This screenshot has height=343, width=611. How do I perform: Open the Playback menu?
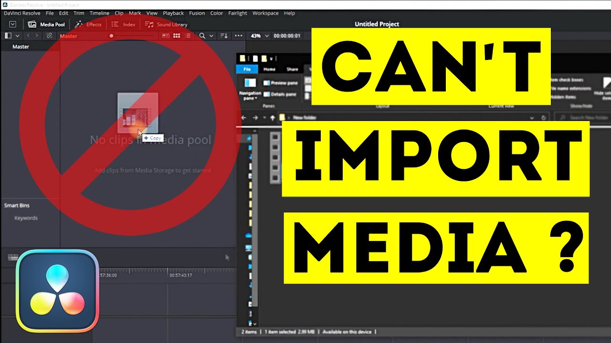coord(173,13)
